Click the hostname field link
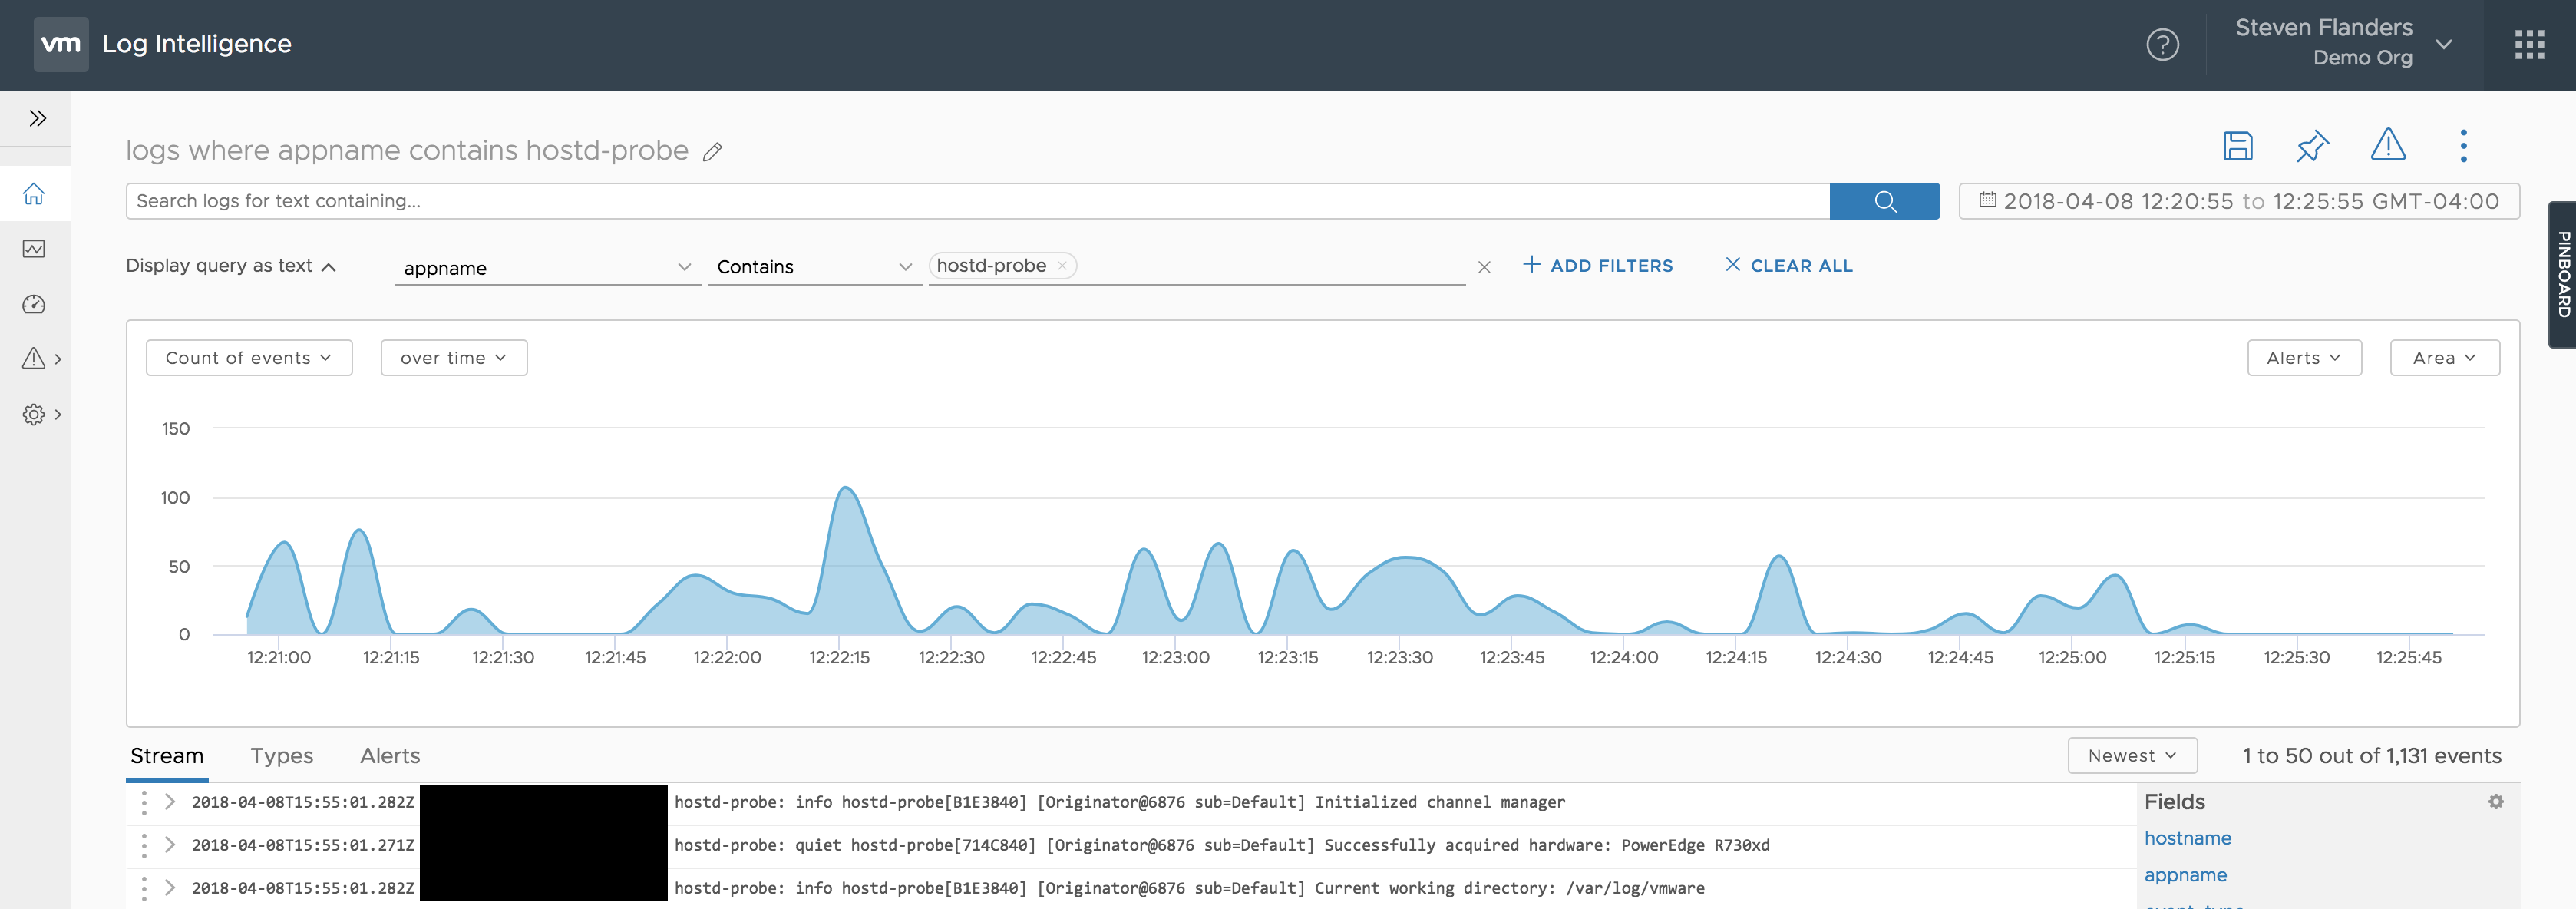 tap(2187, 838)
